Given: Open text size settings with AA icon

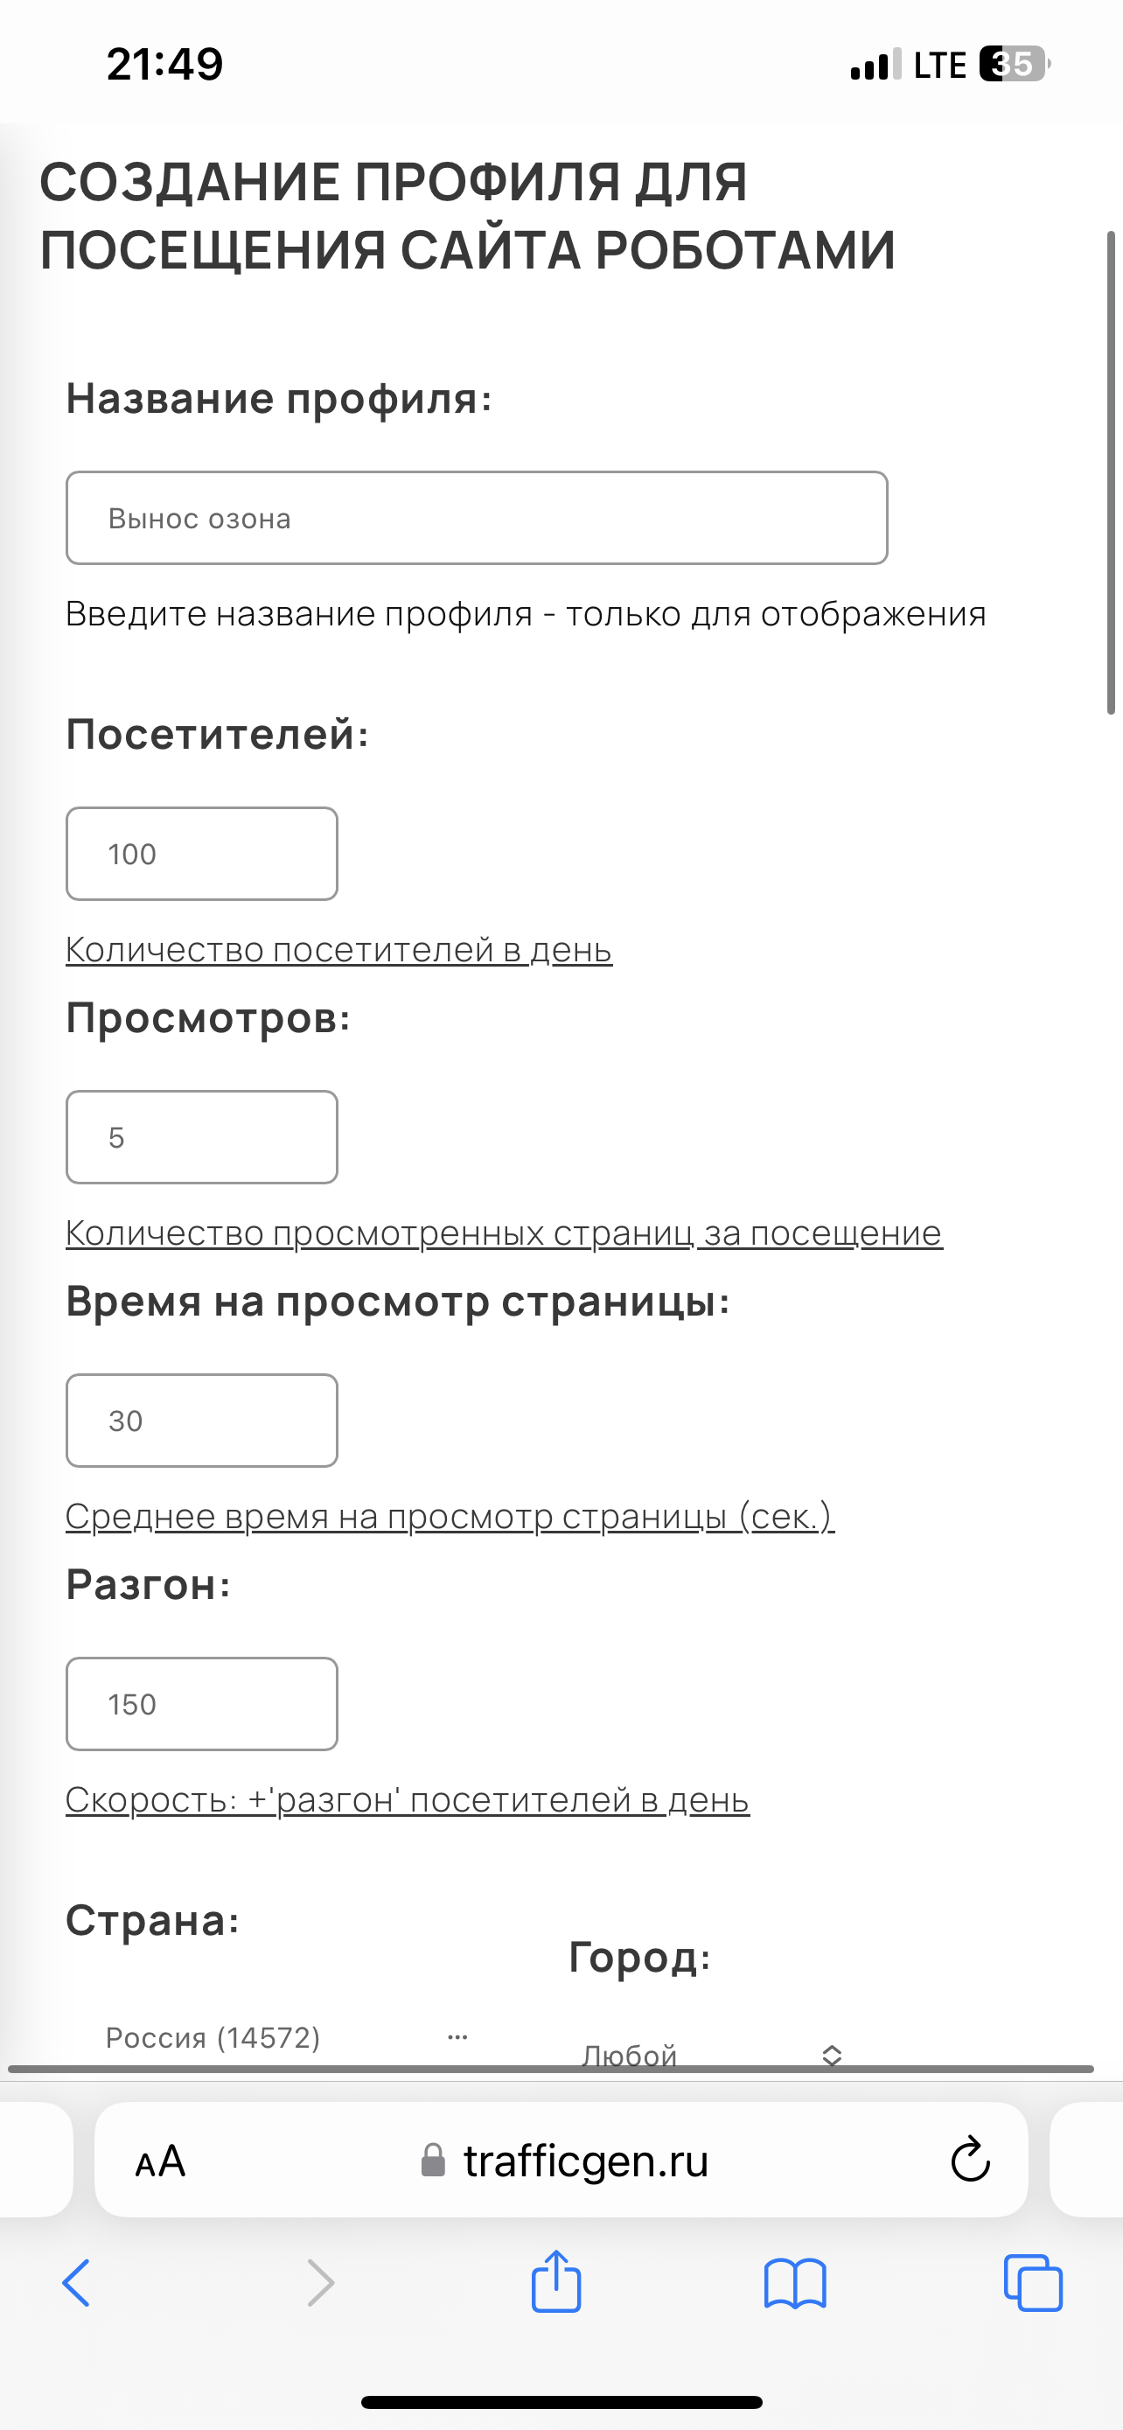Looking at the screenshot, I should click(x=160, y=2161).
